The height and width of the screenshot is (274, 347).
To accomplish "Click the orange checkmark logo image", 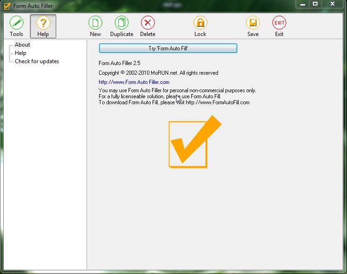I will [195, 142].
